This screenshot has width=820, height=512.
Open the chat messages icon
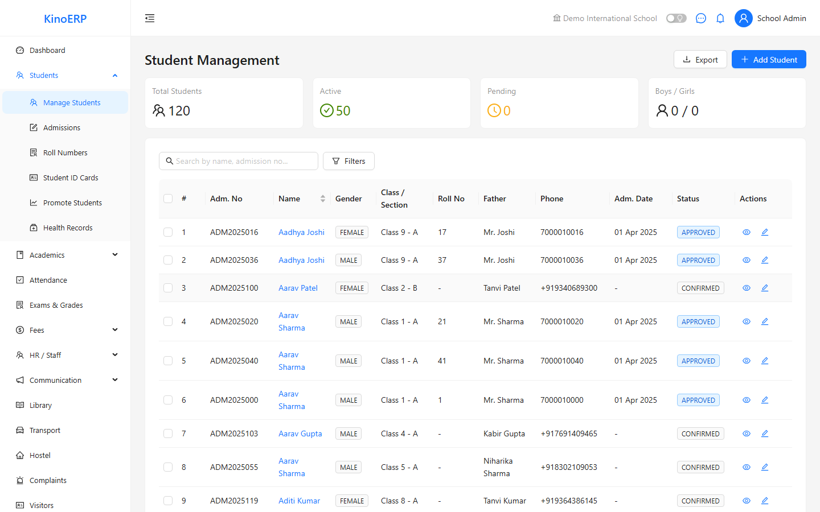pyautogui.click(x=701, y=18)
